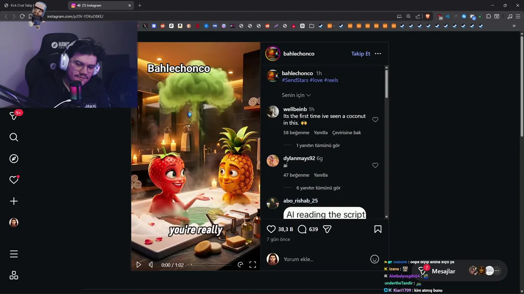The image size is (524, 294).
Task: Toggle mute on the reel video
Action: click(x=151, y=265)
